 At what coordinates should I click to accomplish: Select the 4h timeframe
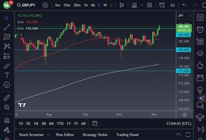[93, 5]
